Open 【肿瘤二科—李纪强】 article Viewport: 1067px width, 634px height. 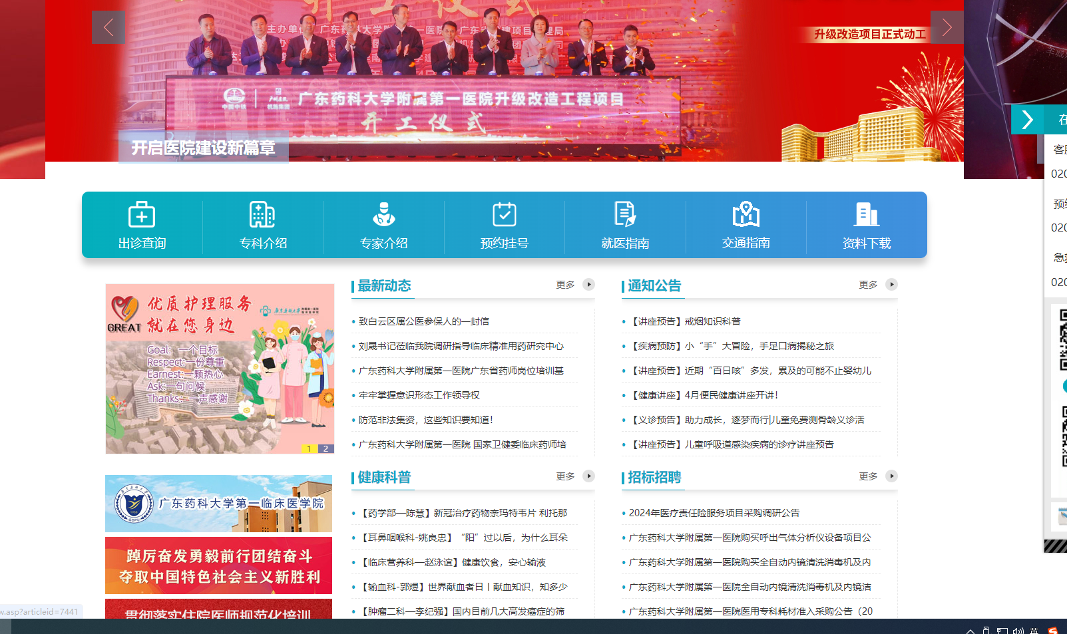tap(462, 611)
